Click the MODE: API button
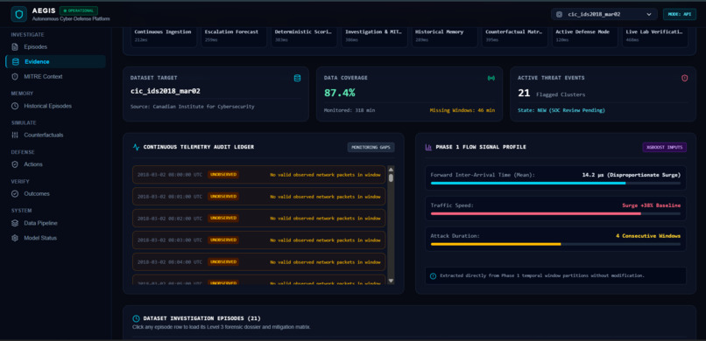Image resolution: width=706 pixels, height=341 pixels. pos(680,14)
